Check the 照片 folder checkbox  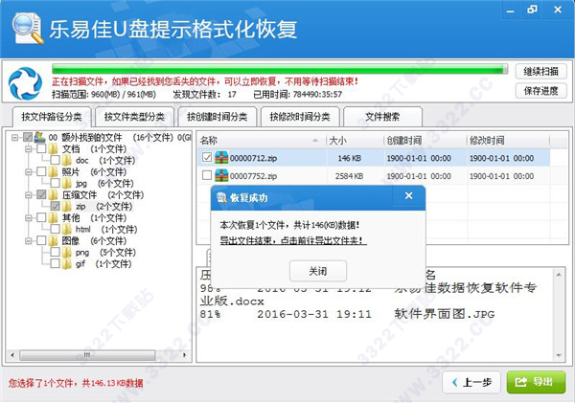point(41,171)
